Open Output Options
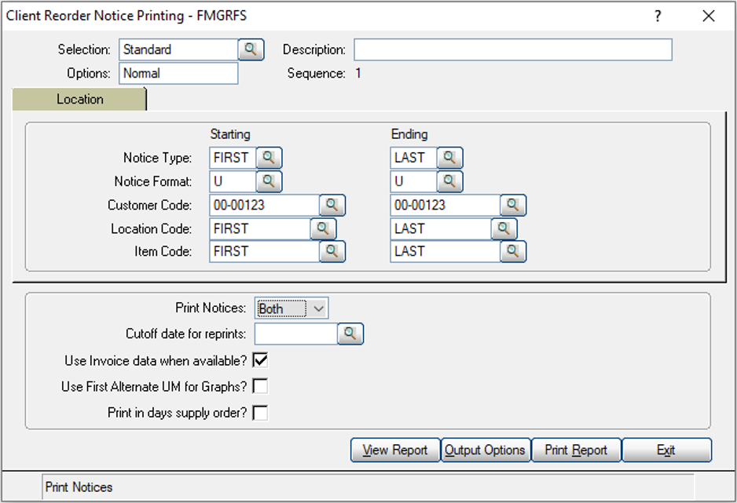Image resolution: width=737 pixels, height=503 pixels. point(486,450)
